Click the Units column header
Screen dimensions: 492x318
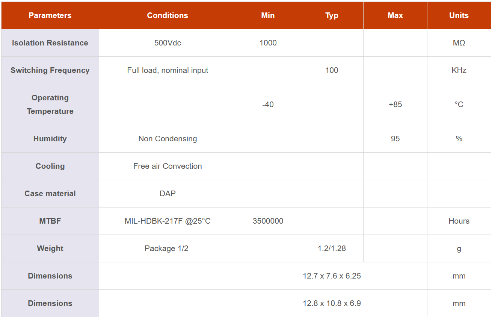point(459,15)
